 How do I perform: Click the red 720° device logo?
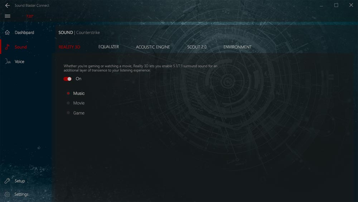click(30, 17)
